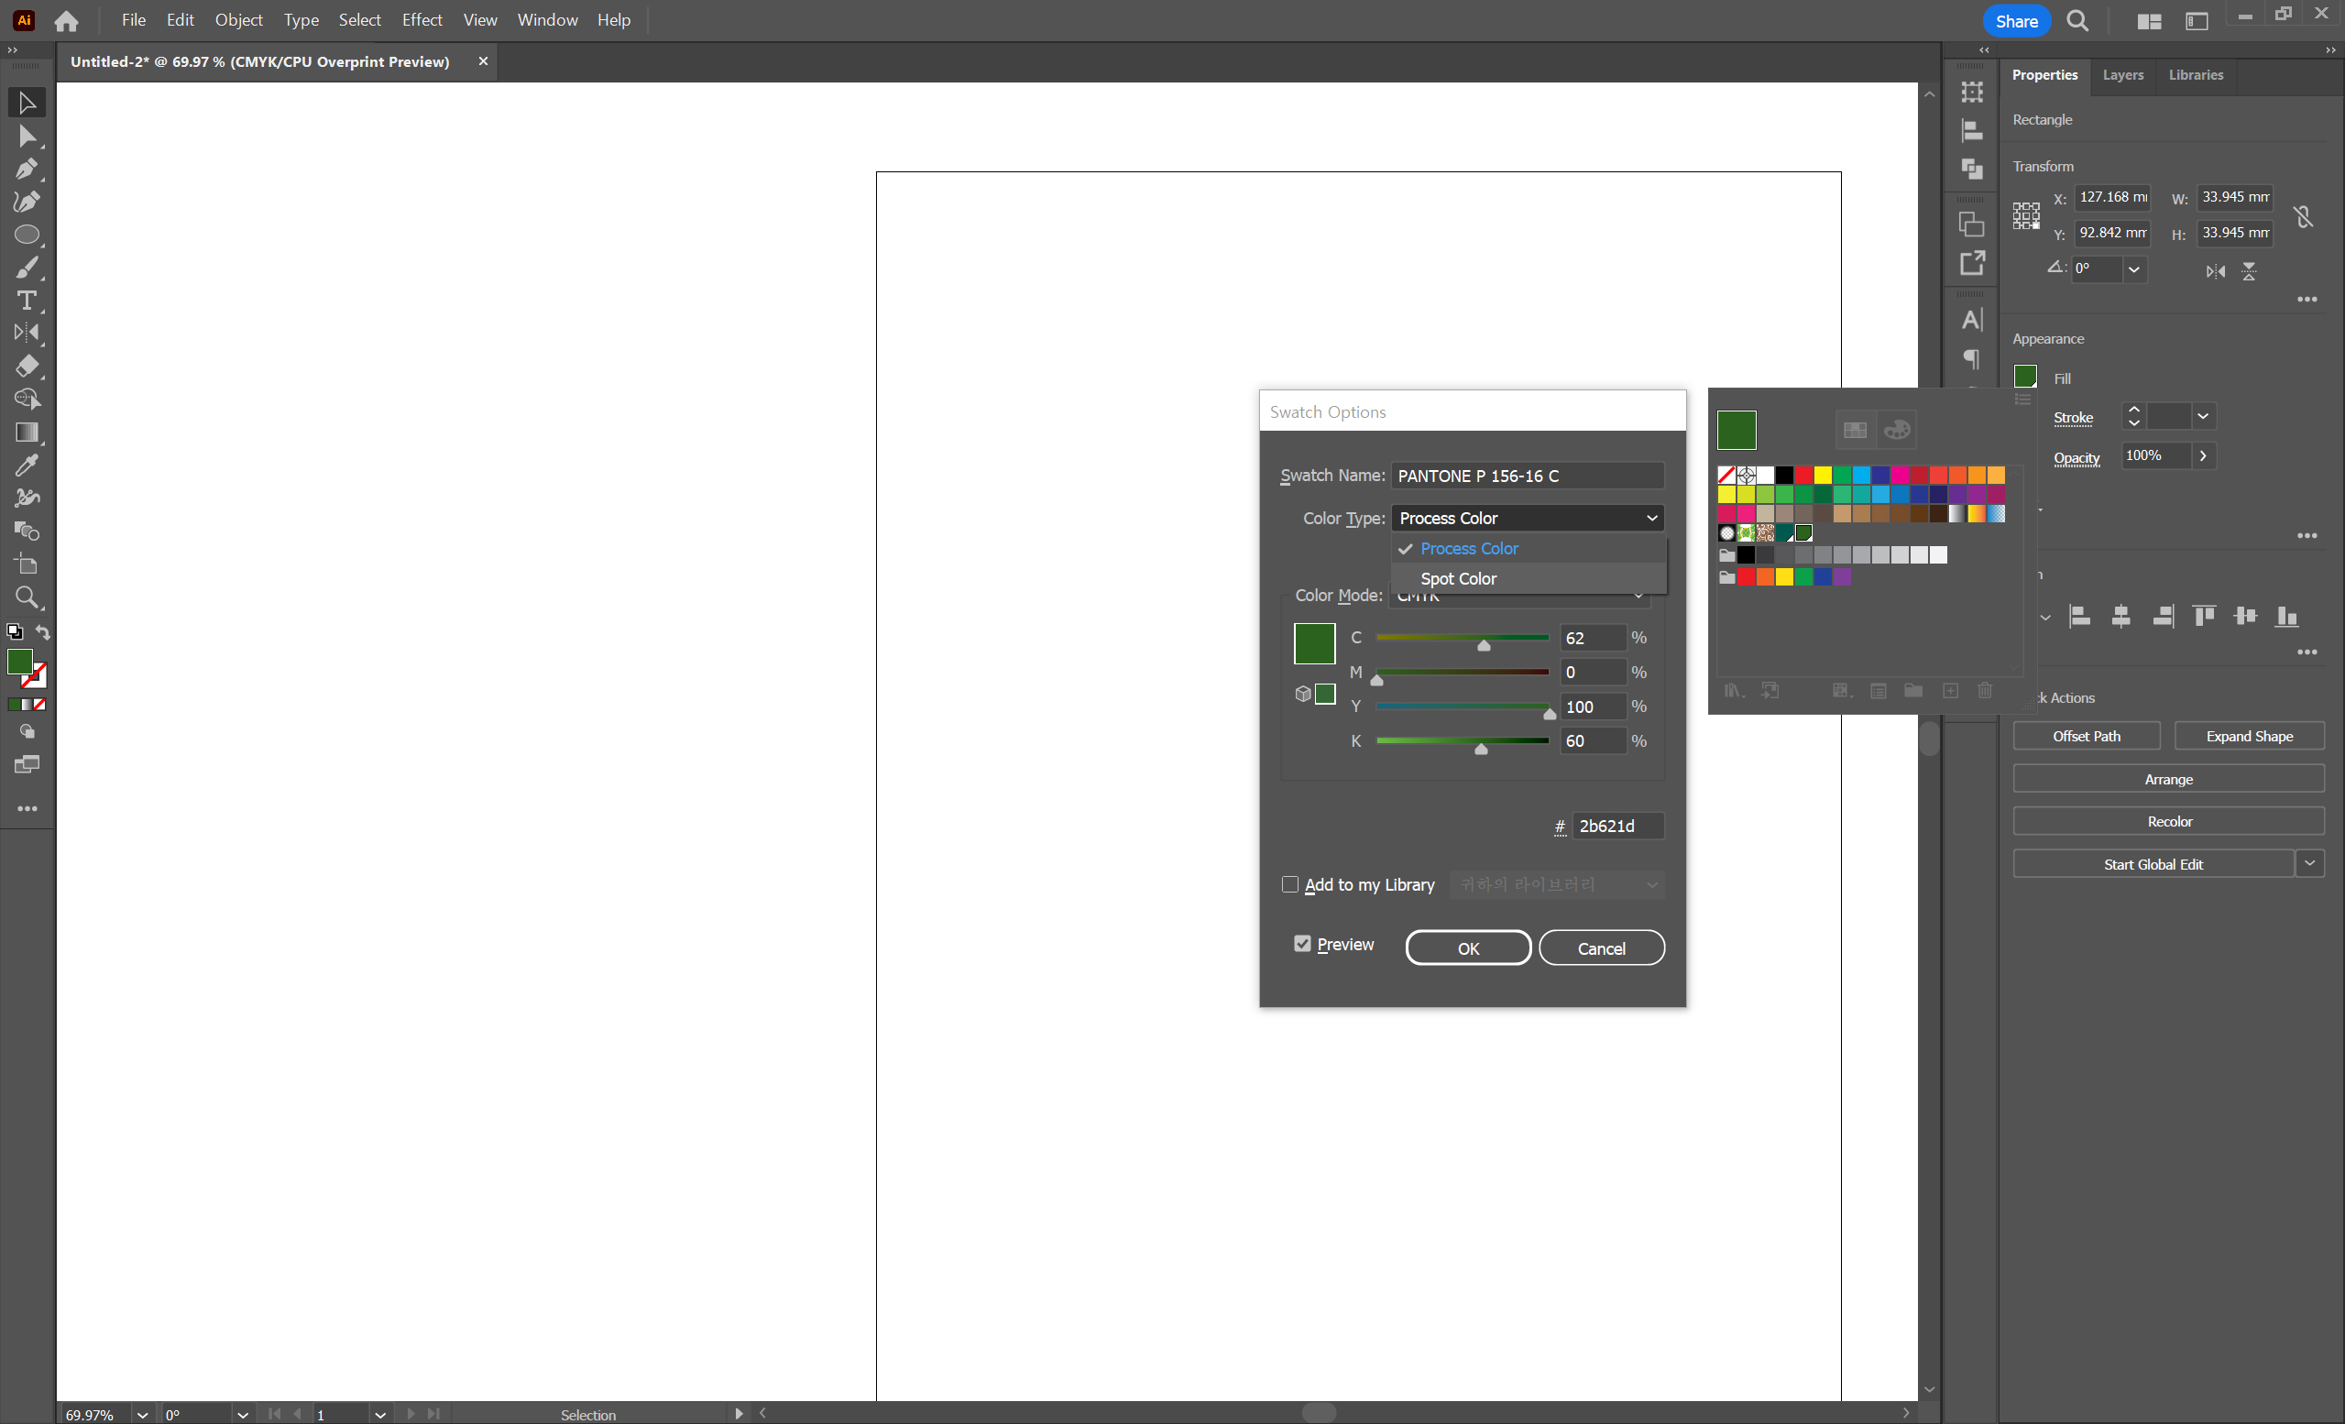2345x1424 pixels.
Task: Toggle the Preview checkbox
Action: 1302,943
